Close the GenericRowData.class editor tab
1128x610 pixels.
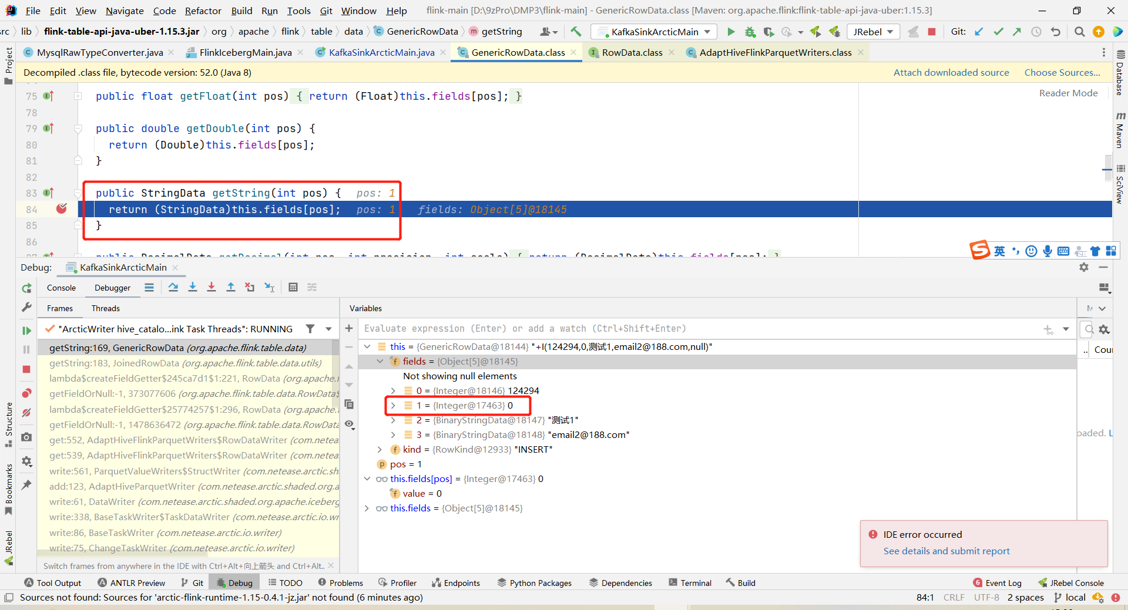click(573, 52)
